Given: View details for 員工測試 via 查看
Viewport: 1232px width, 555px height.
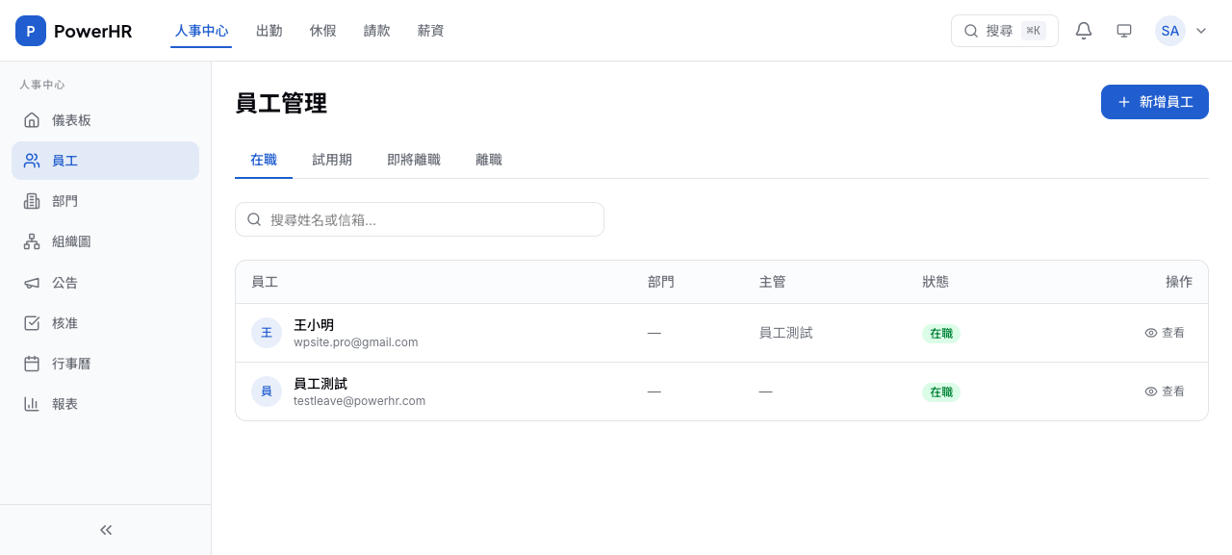Looking at the screenshot, I should [1165, 391].
